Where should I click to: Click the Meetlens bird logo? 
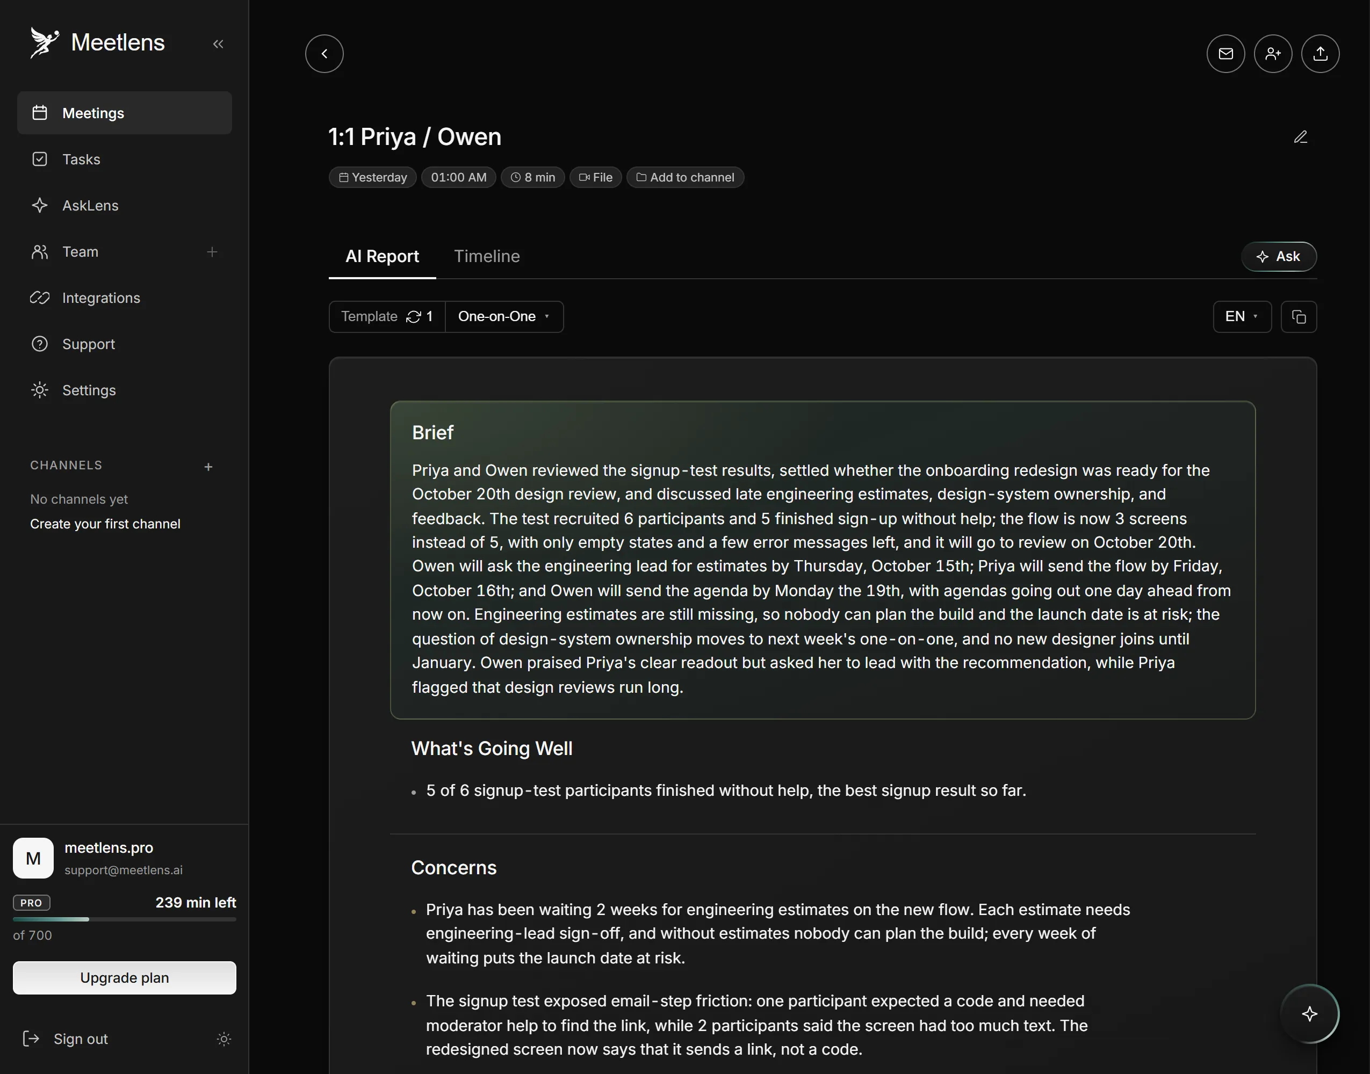44,43
